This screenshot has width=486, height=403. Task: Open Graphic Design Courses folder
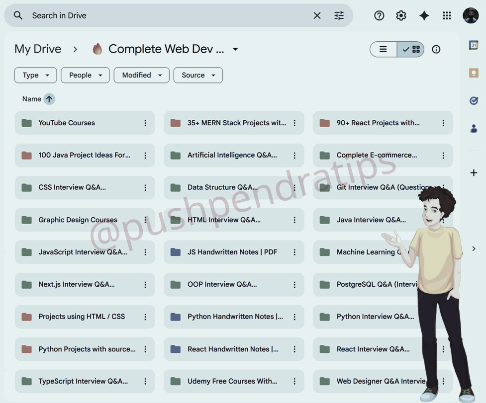point(85,220)
